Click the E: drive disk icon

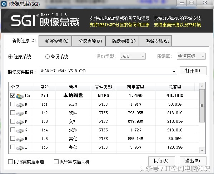tap(20, 113)
